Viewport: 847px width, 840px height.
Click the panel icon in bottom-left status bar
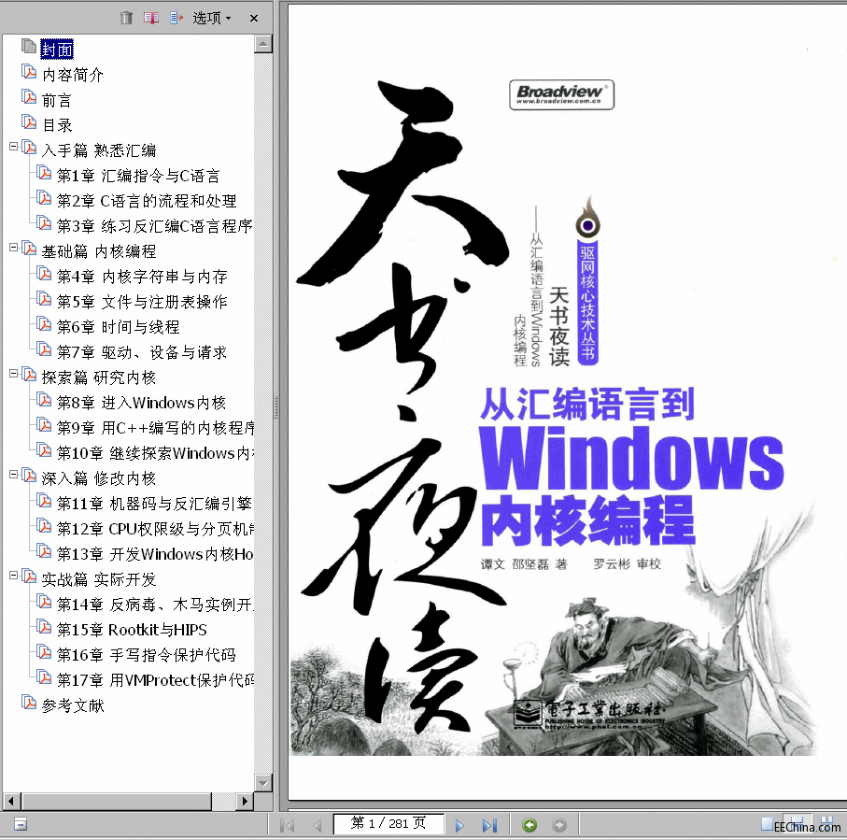(21, 824)
